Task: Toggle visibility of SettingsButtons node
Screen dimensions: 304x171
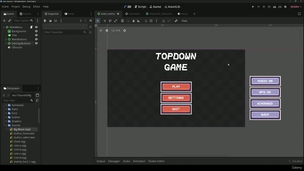Action: [36, 43]
